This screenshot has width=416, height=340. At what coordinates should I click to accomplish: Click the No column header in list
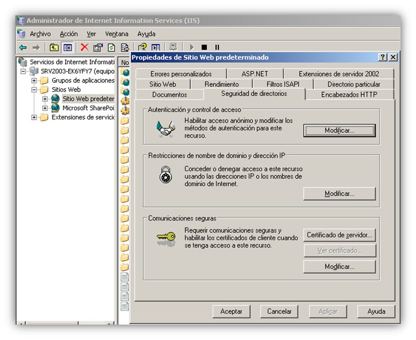(124, 62)
